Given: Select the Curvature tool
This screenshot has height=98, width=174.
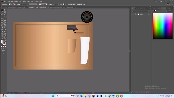Looking at the screenshot, I should pos(5,14).
